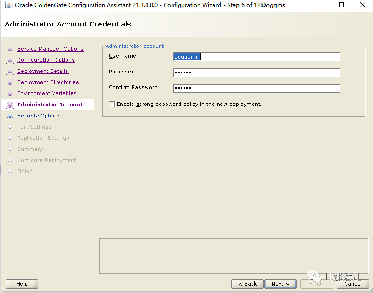Screen dimensions: 373x293
Task: Minimize the Configuration Assistant window
Action: pos(320,5)
